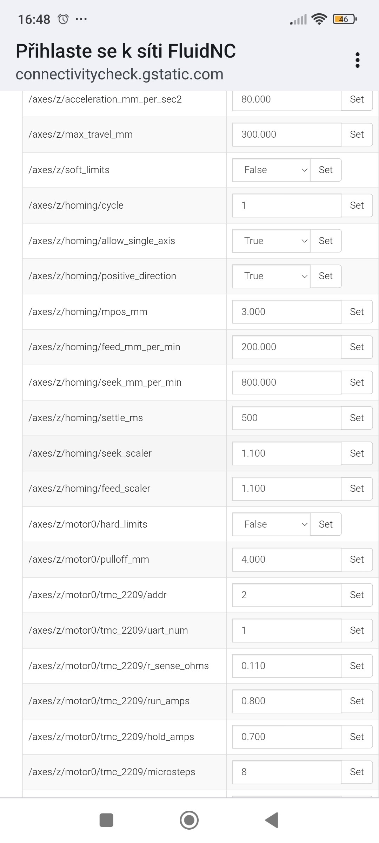Screen dimensions: 379x843
Task: Tap the battery indicator icon
Action: click(345, 19)
